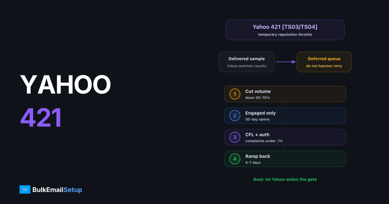Click the 'complaints under .1%' text

pyautogui.click(x=264, y=141)
